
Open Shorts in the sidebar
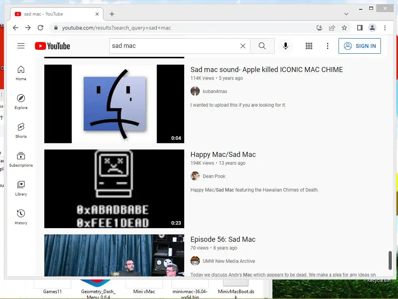point(21,131)
